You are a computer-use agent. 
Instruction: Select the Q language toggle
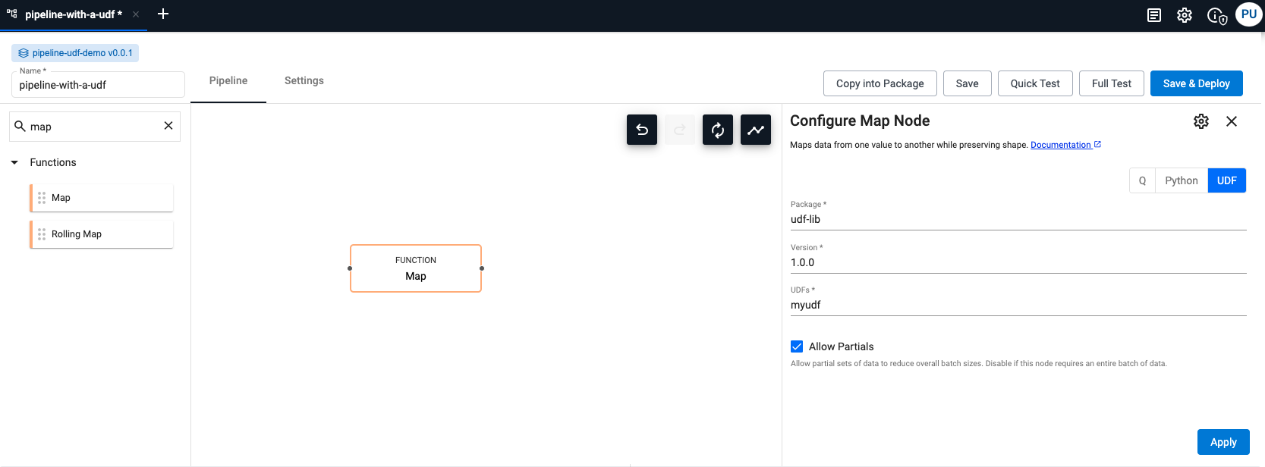pos(1142,180)
